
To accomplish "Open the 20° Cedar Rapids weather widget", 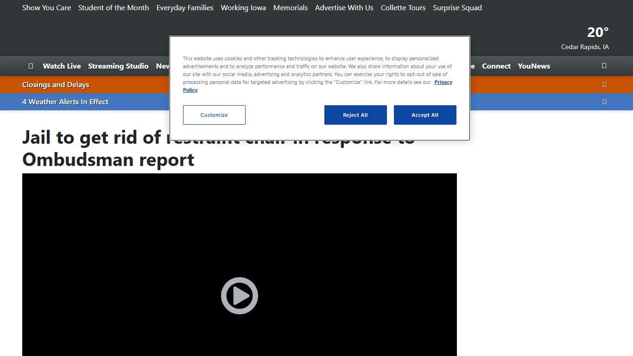I will pyautogui.click(x=585, y=38).
